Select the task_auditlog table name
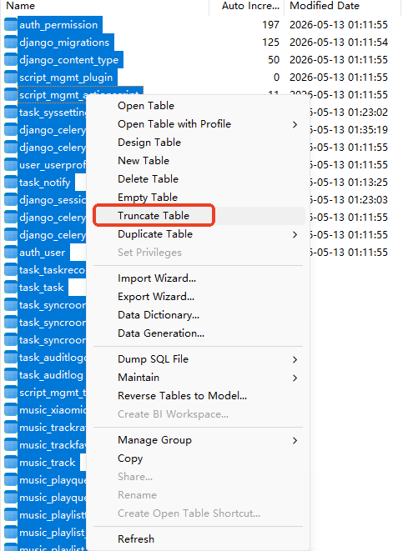Screen dimensions: 403x551 pyautogui.click(x=52, y=375)
